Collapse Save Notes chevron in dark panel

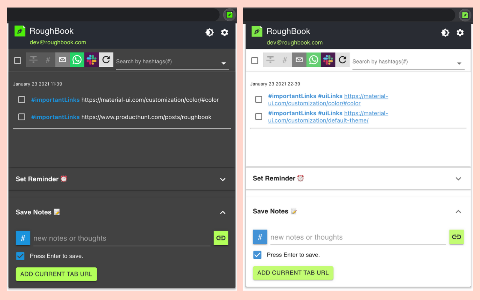(223, 212)
